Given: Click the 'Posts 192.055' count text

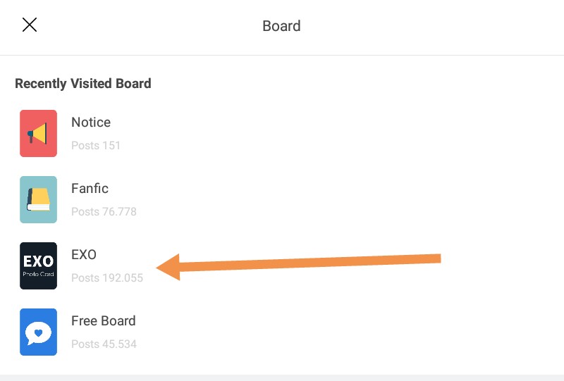Looking at the screenshot, I should coord(107,278).
